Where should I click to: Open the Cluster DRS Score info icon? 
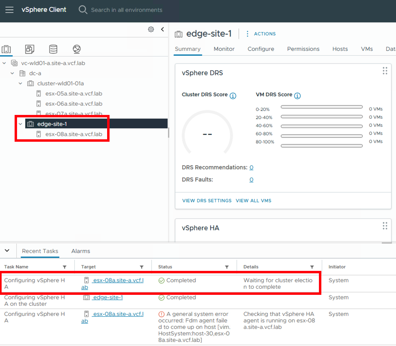(232, 96)
